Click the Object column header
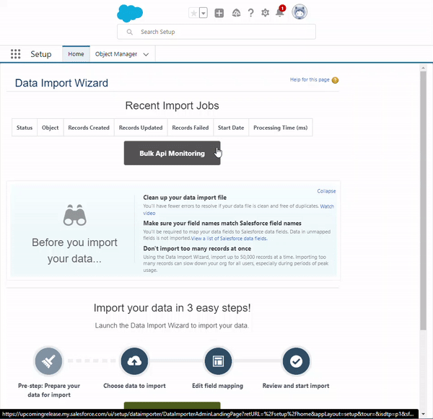This screenshot has height=419, width=433. pyautogui.click(x=51, y=128)
